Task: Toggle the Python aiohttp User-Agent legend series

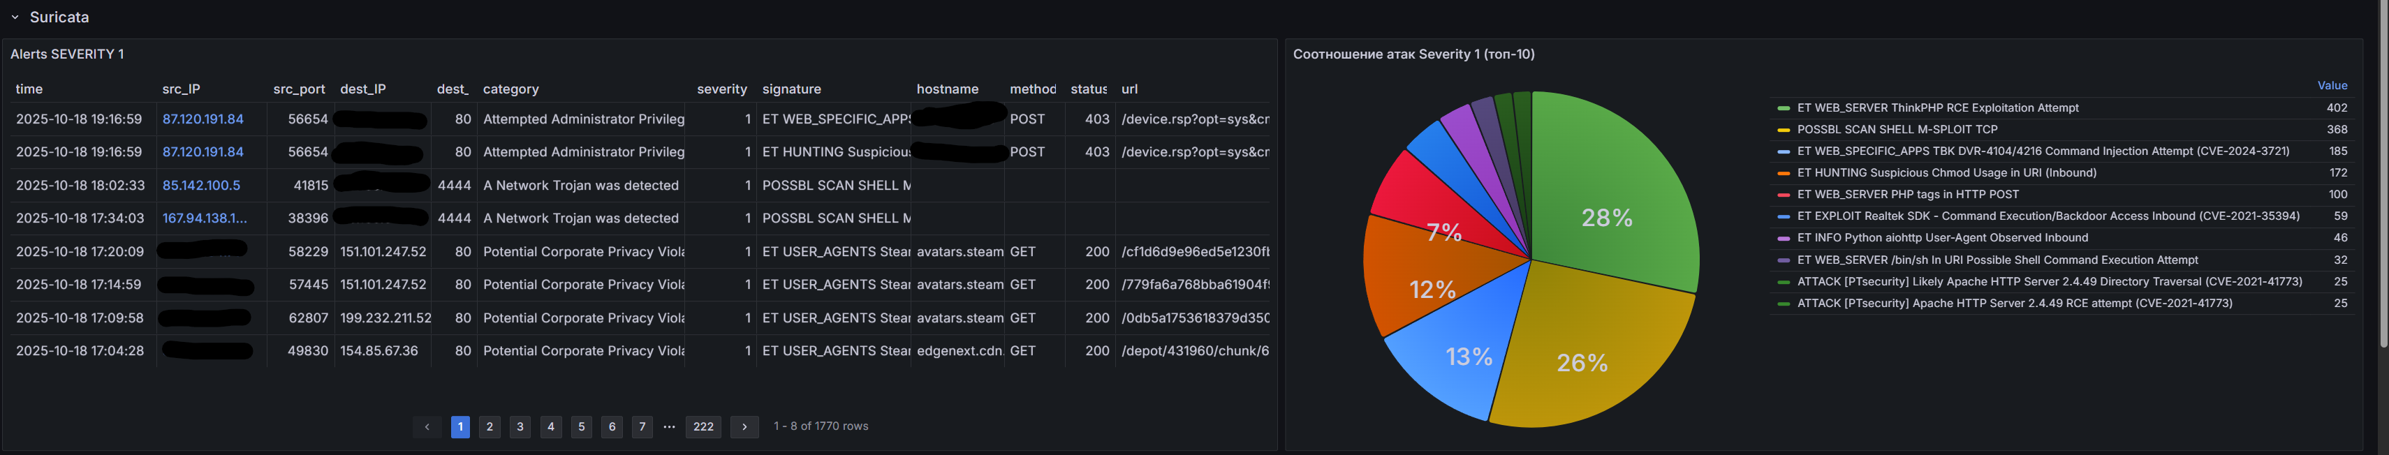Action: (x=1942, y=238)
